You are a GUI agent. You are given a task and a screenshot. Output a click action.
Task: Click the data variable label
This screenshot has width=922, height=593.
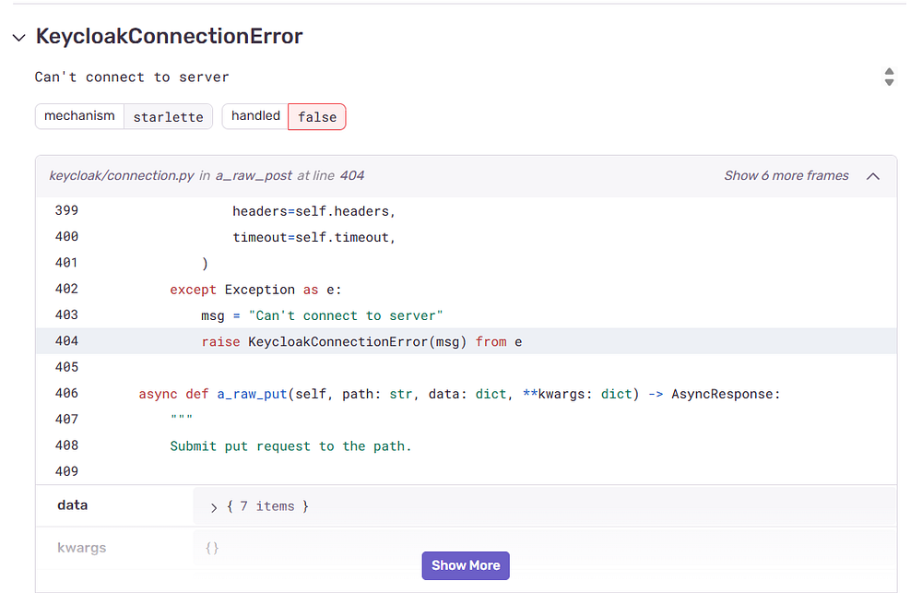click(x=72, y=505)
